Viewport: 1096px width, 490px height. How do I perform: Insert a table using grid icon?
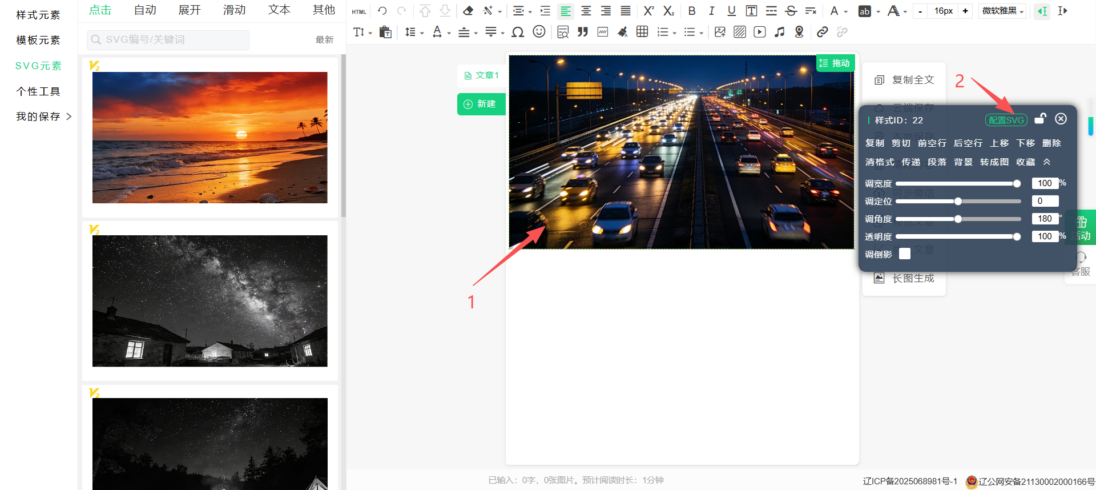[x=642, y=32]
